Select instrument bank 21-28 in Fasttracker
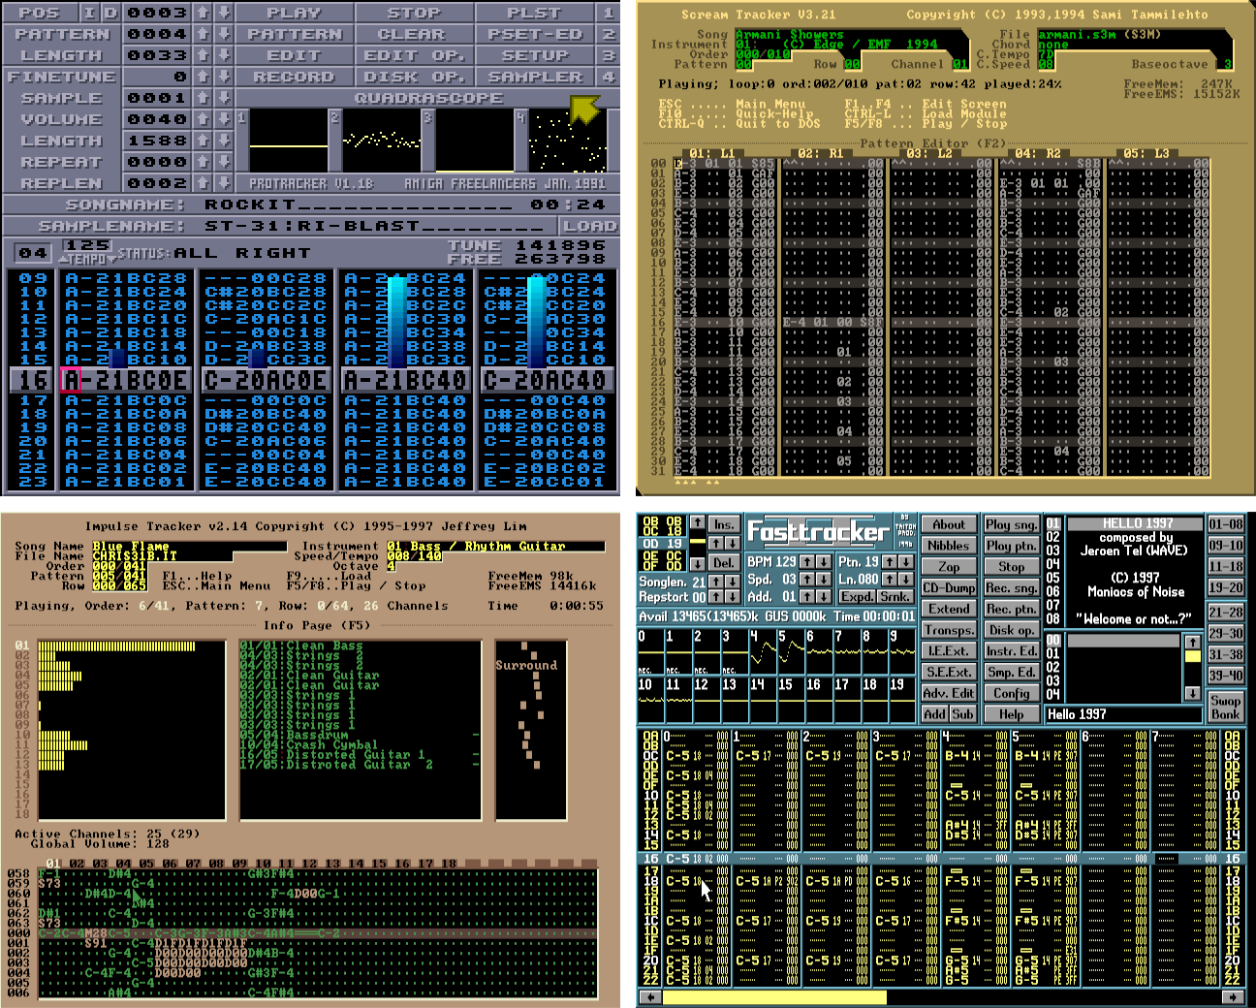Screen dimensions: 1256x1008 click(1226, 612)
